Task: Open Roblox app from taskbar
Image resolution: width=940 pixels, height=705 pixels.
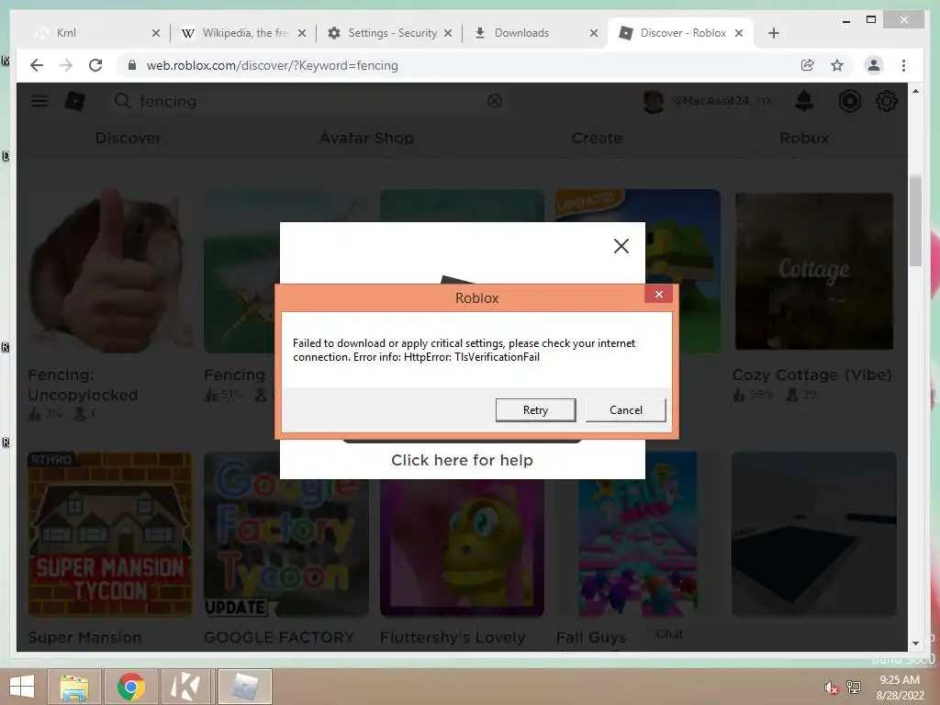Action: tap(244, 687)
